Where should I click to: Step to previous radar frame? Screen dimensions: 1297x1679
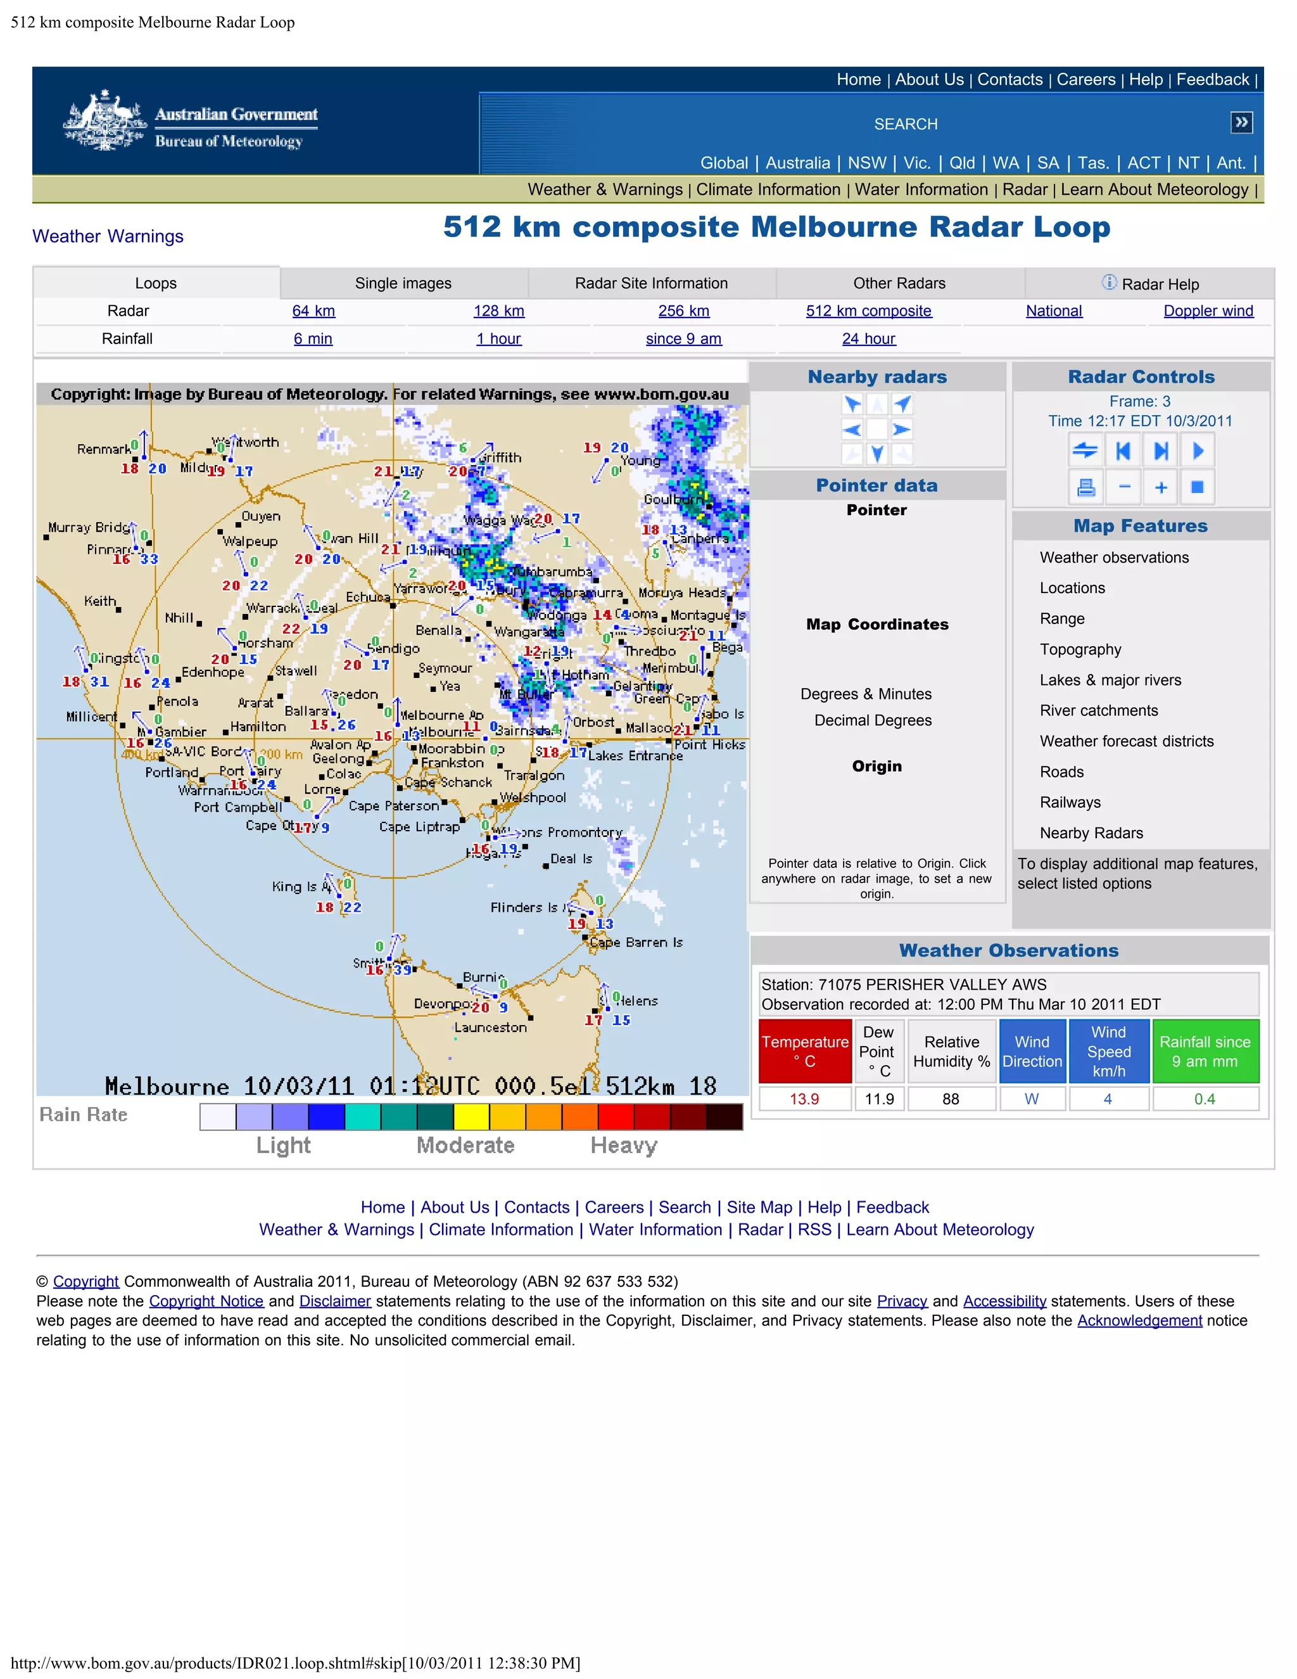1123,450
